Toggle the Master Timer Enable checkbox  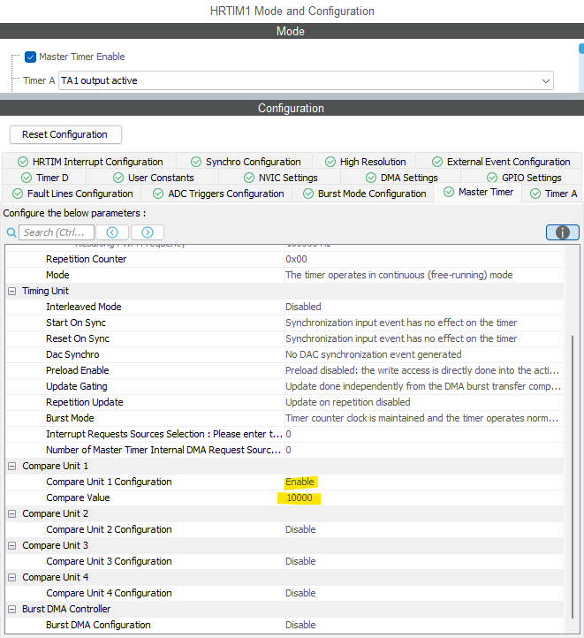coord(30,57)
